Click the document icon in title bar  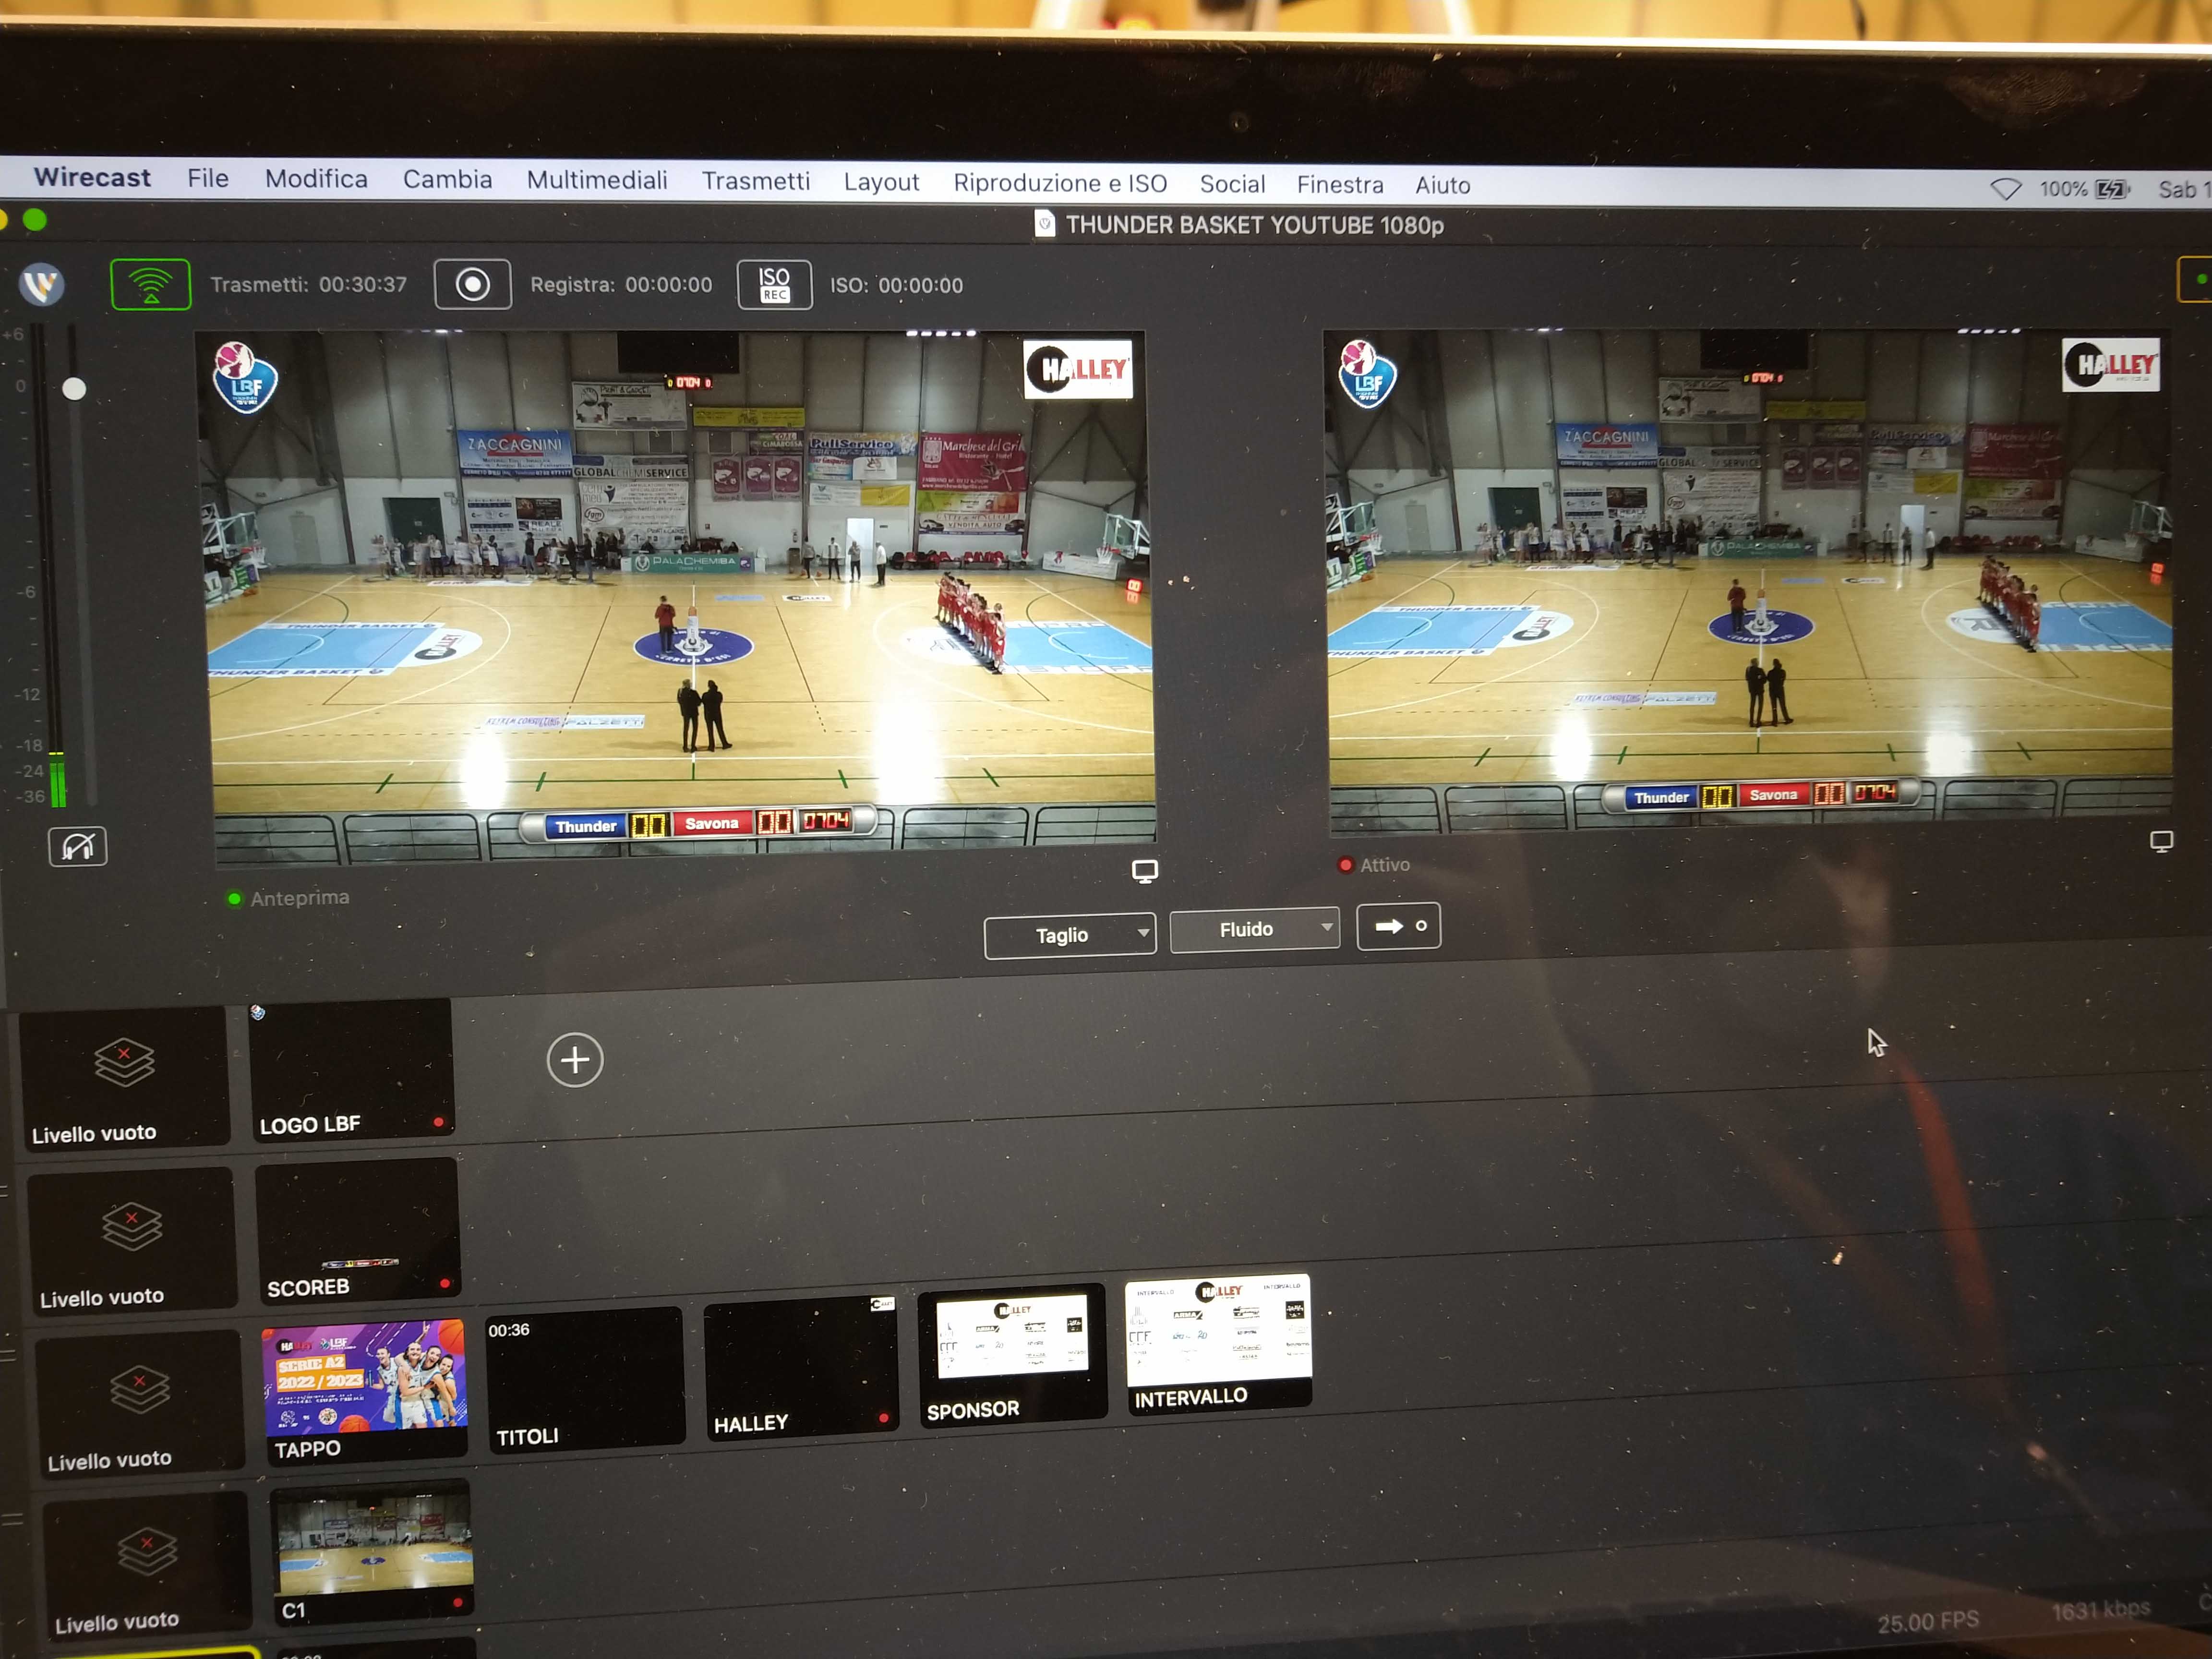pos(1044,224)
